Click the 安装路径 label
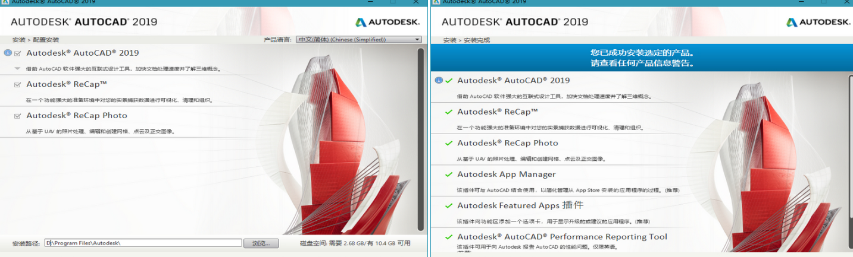 27,243
